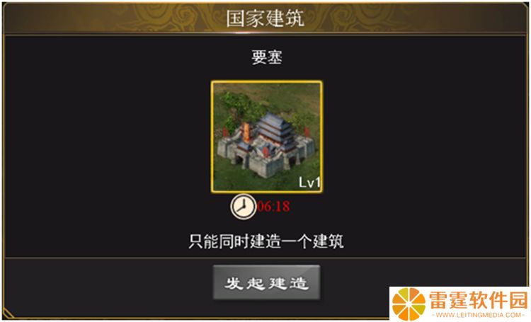The width and height of the screenshot is (531, 322).
Task: Click the 雷霆软件园 watermark text
Action: click(479, 299)
